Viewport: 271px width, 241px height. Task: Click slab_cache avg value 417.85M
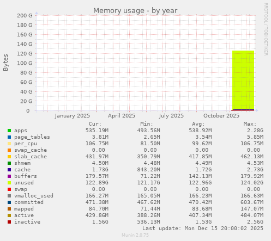(x=200, y=157)
